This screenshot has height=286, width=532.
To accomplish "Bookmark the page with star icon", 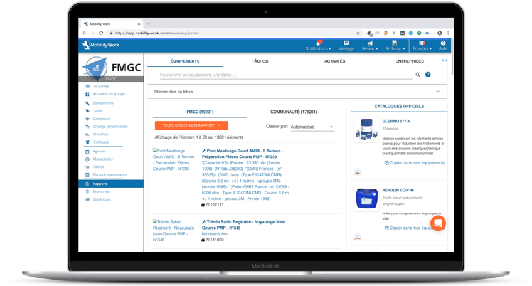I will (358, 33).
